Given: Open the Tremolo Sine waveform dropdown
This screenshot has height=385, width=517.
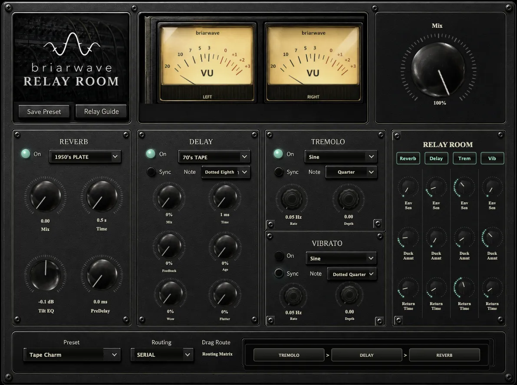Looking at the screenshot, I should [340, 157].
